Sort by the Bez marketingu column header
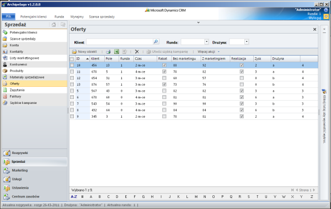331x209 pixels. pyautogui.click(x=186, y=59)
